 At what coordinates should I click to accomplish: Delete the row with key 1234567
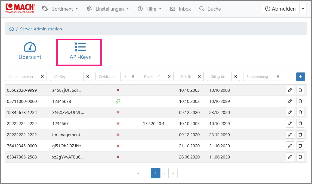tap(300, 123)
